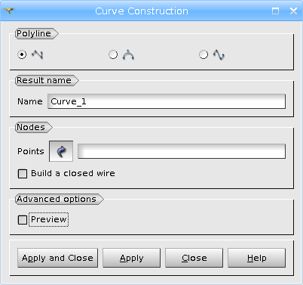Enable Build a closed wire checkbox
The width and height of the screenshot is (303, 285).
click(x=23, y=174)
